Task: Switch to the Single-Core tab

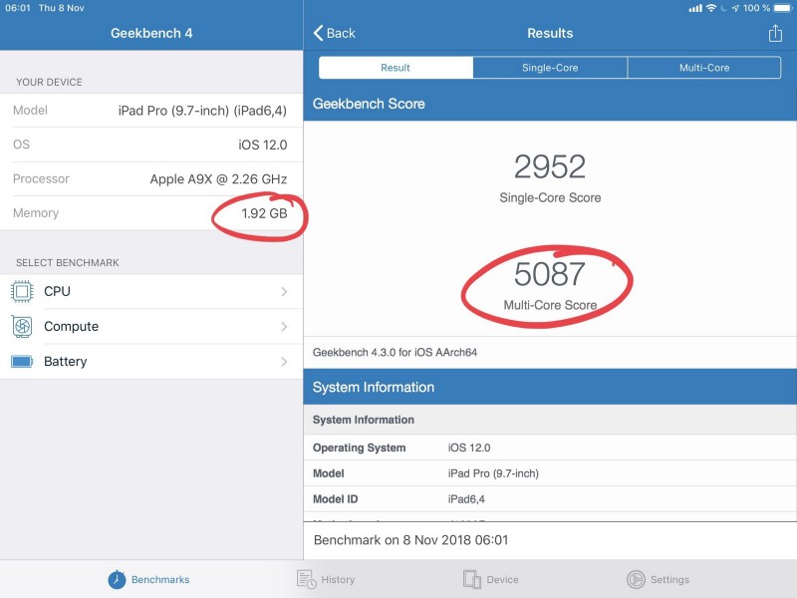Action: click(550, 68)
